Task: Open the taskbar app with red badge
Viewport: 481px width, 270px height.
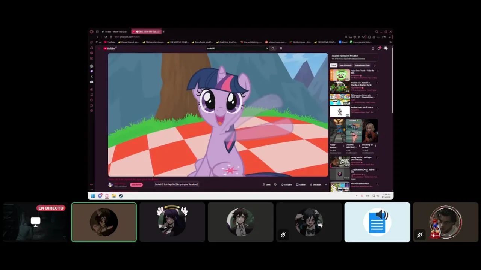Action: (100, 196)
